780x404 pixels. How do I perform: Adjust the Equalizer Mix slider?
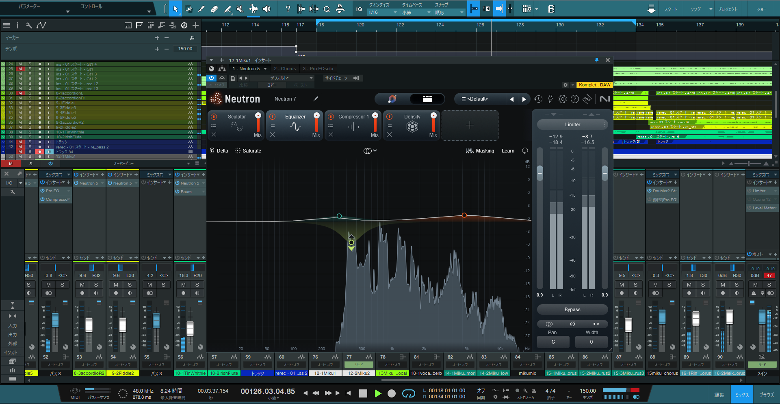point(316,122)
